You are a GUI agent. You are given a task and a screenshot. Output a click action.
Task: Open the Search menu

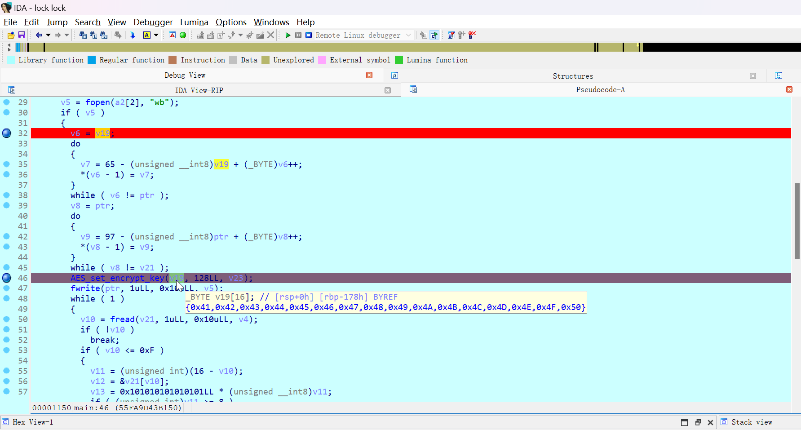[88, 22]
